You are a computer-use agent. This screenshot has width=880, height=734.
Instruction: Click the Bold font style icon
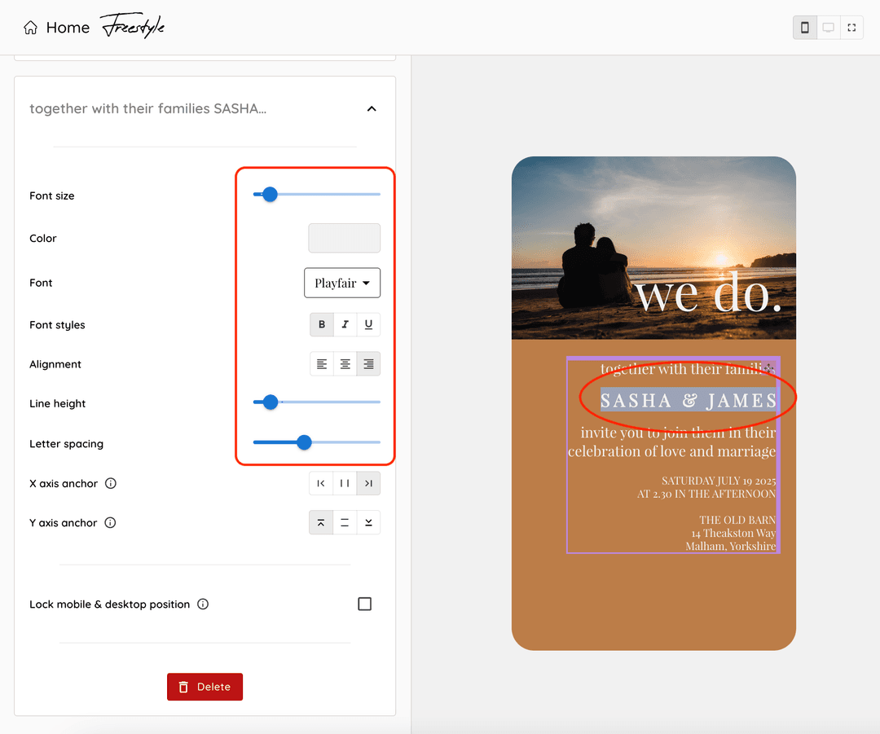click(322, 325)
